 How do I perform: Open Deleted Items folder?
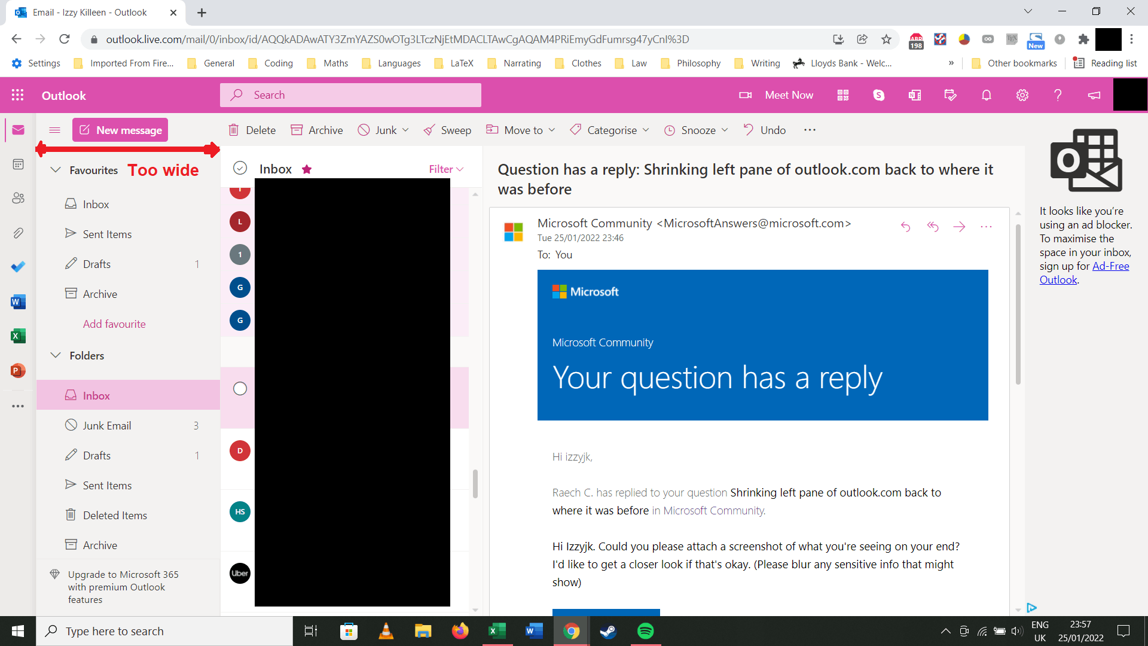pyautogui.click(x=115, y=515)
